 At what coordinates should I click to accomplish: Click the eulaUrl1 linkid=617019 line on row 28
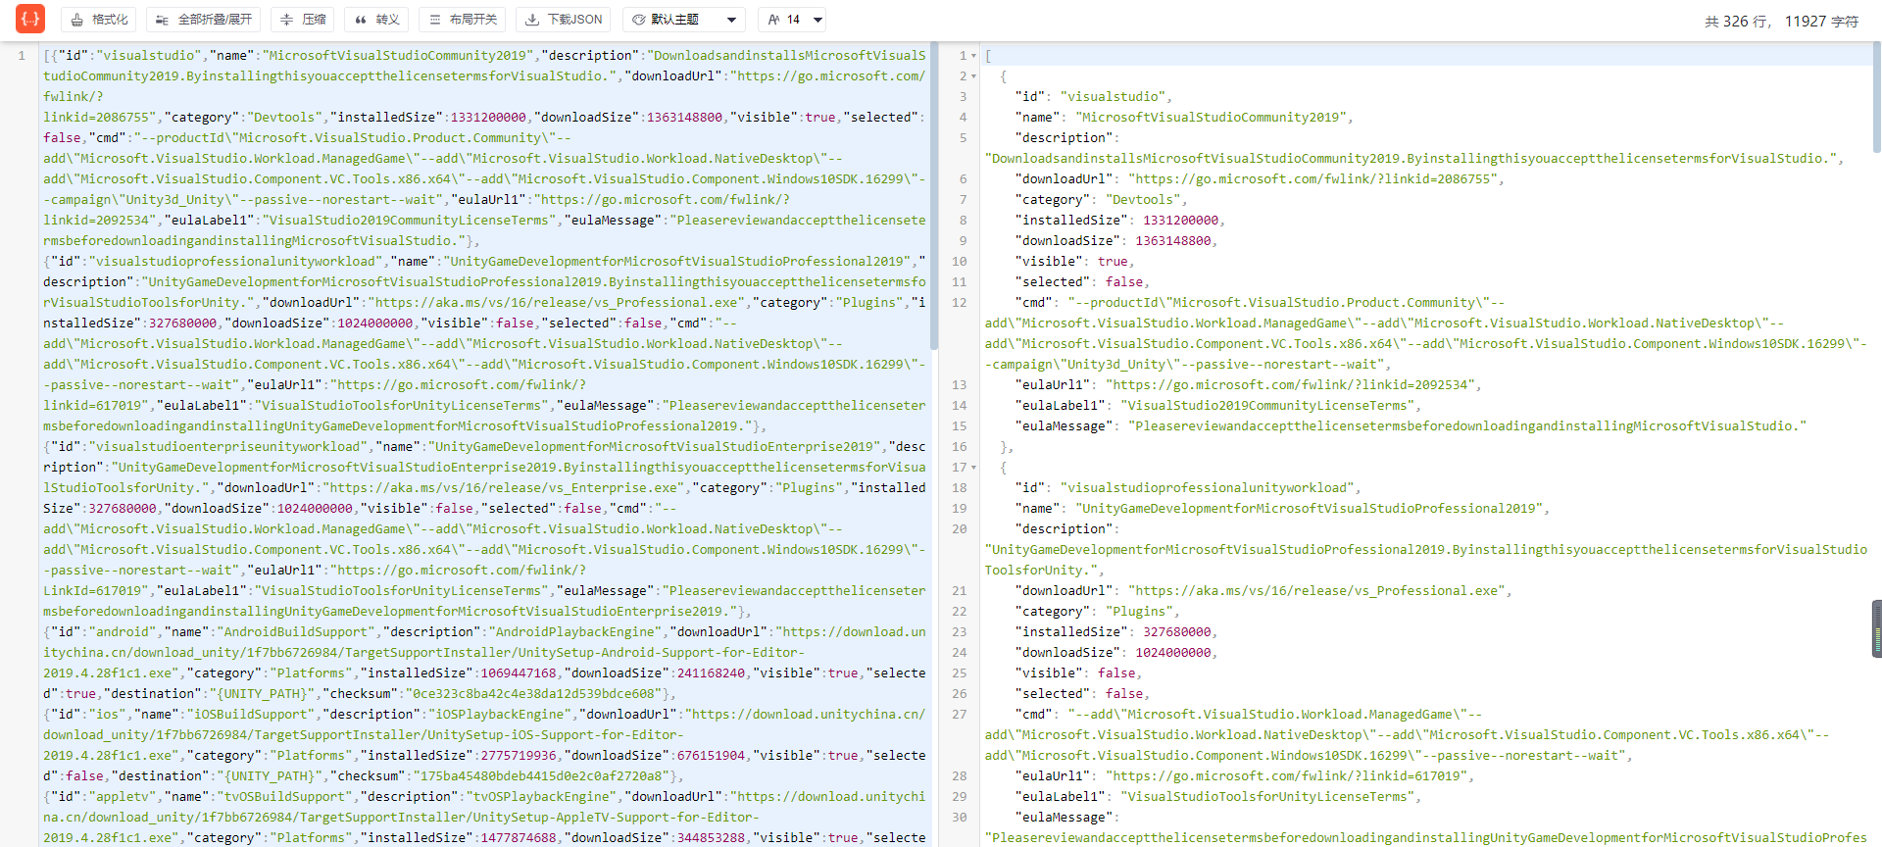point(1245,775)
